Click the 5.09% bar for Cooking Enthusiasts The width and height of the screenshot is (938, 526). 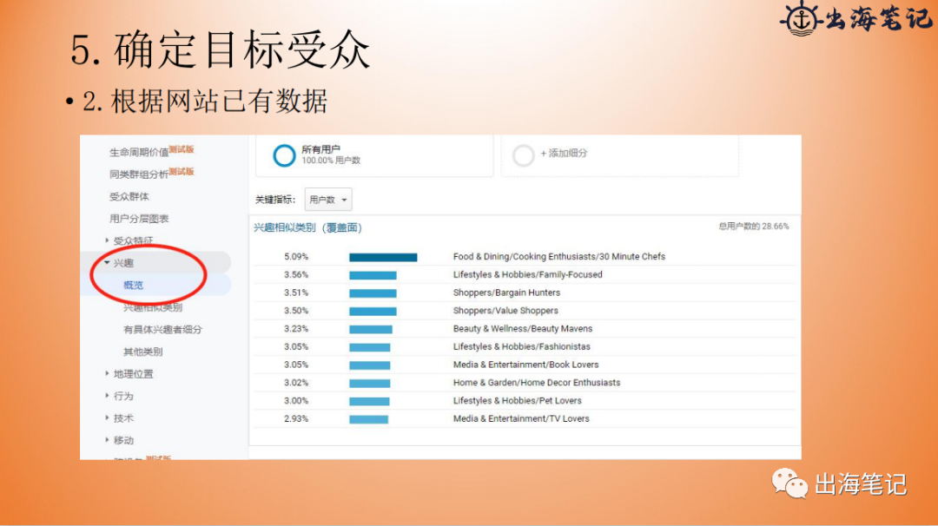pos(384,257)
